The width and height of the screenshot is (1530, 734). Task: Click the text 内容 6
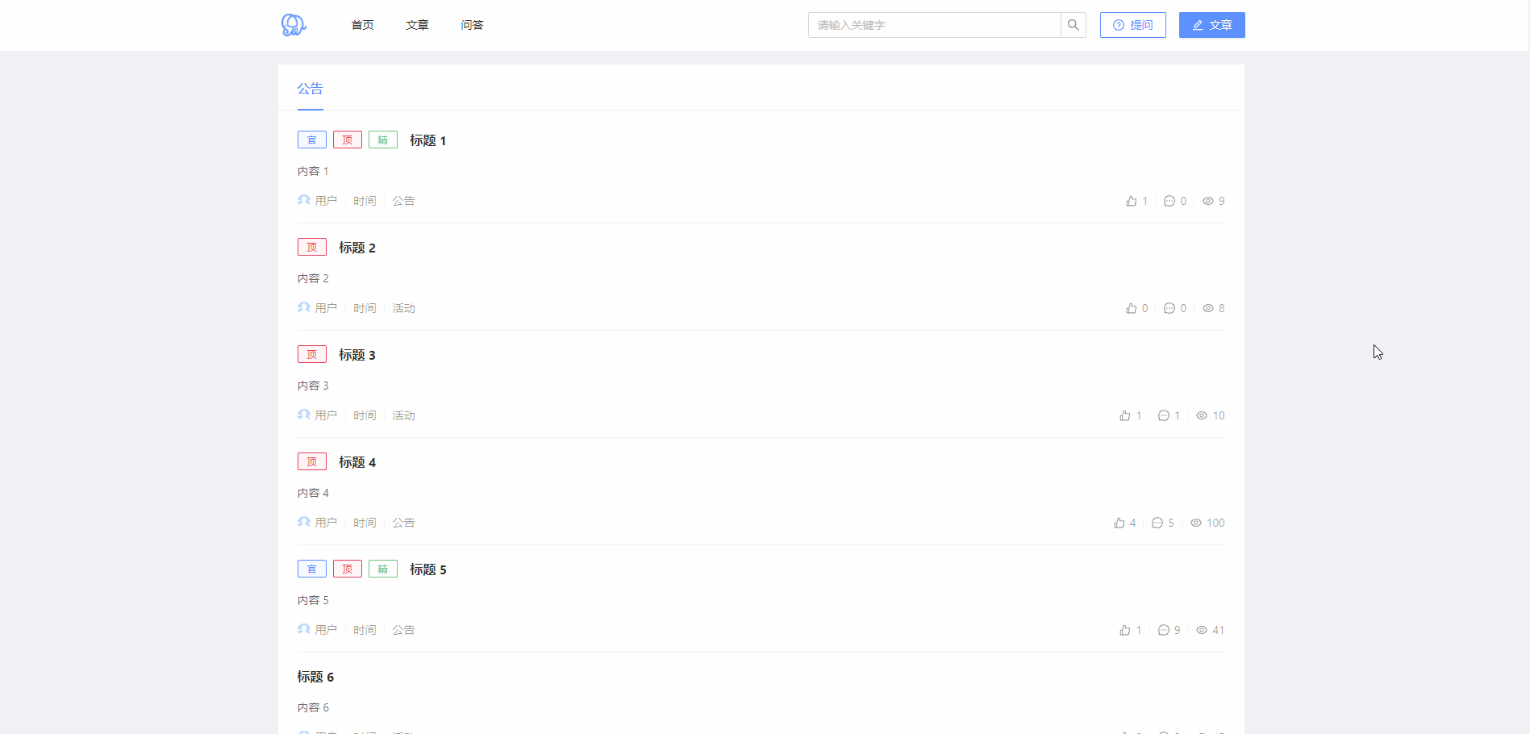tap(313, 707)
